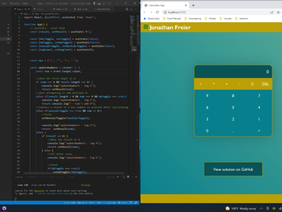Toggle the VS Code bottom panel layout
This screenshot has height=212, width=282.
(x=99, y=3)
